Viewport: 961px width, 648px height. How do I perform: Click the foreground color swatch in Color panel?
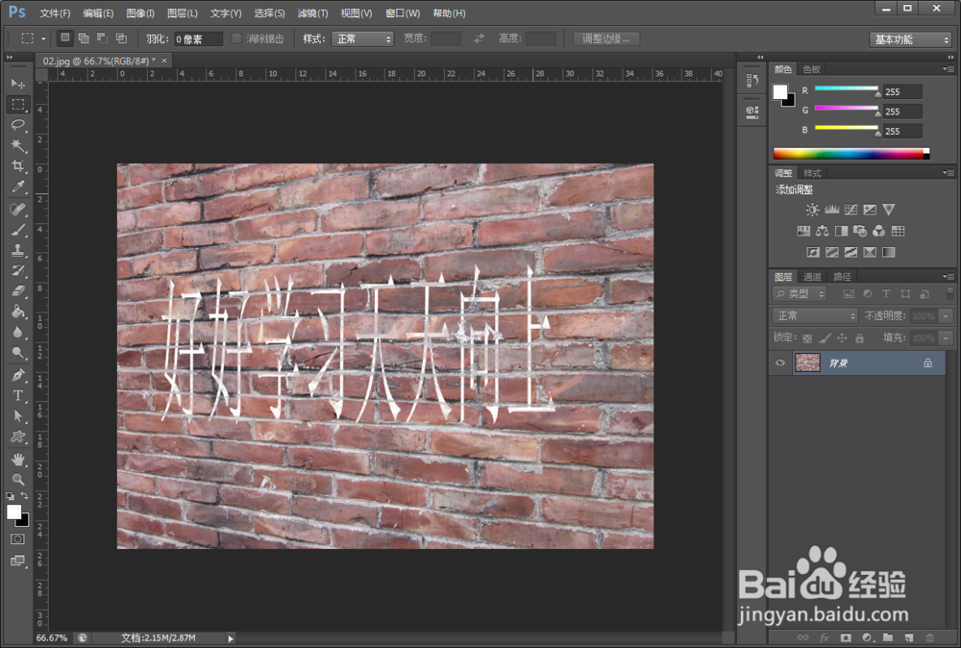coord(779,92)
